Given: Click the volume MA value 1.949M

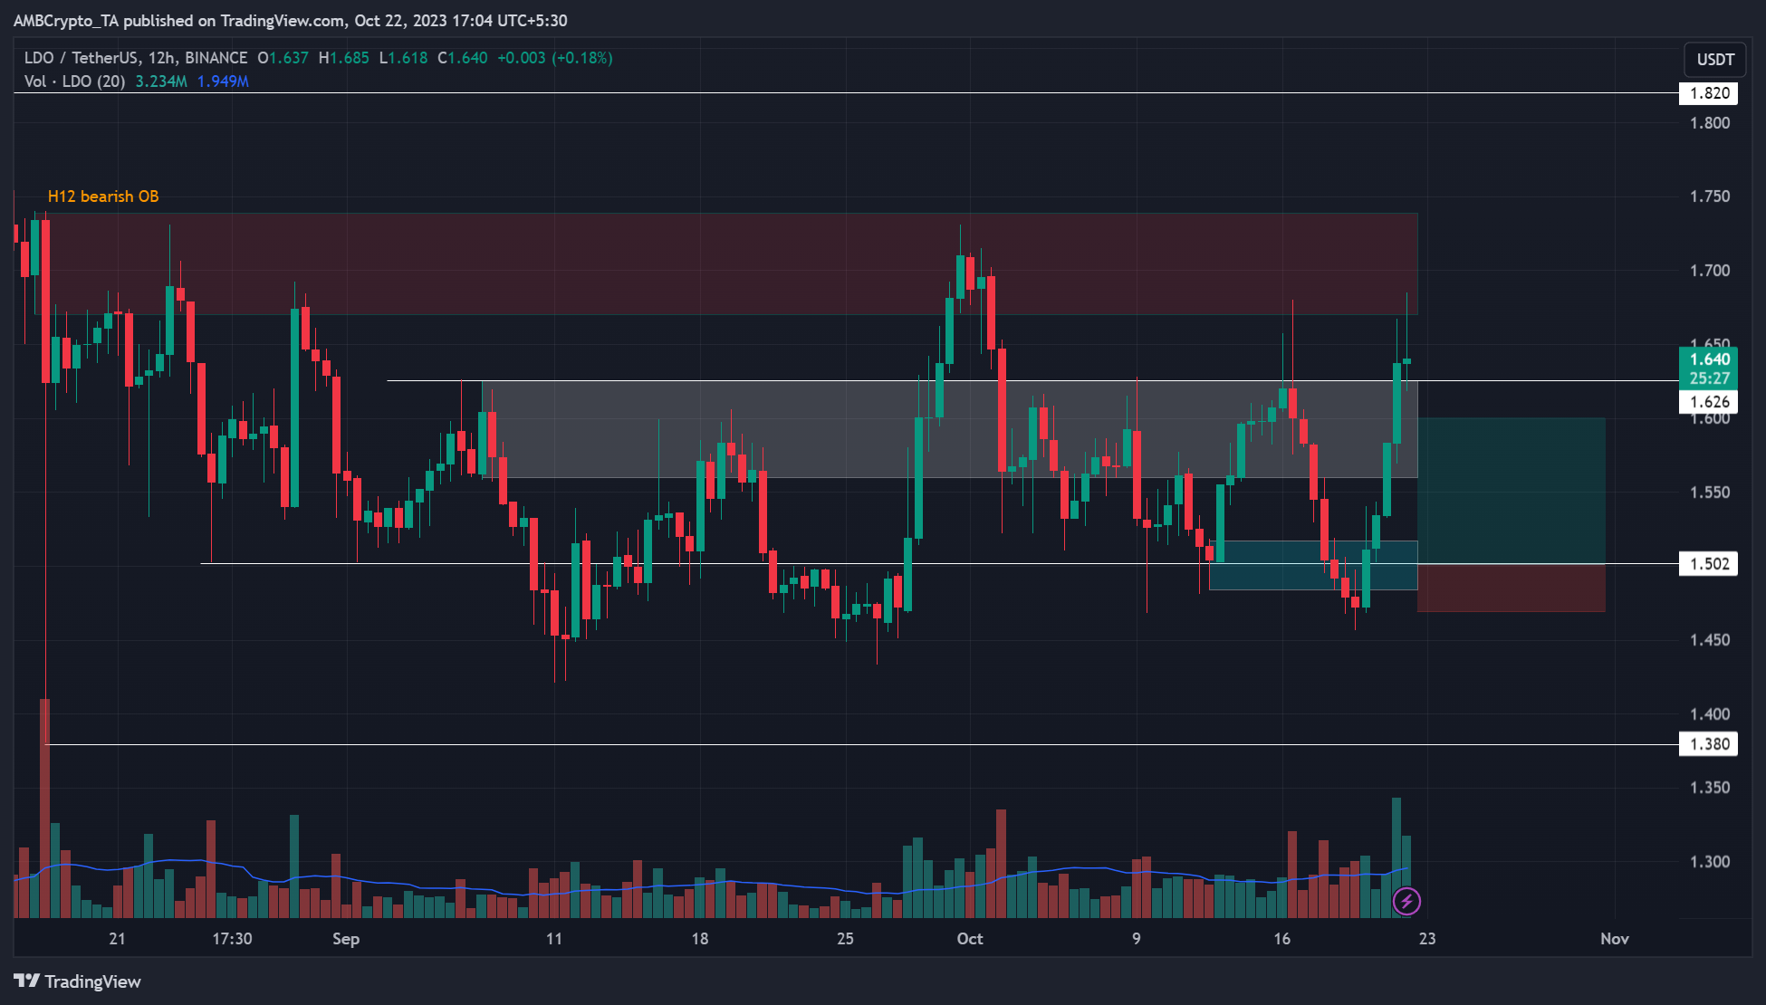Looking at the screenshot, I should pos(223,81).
